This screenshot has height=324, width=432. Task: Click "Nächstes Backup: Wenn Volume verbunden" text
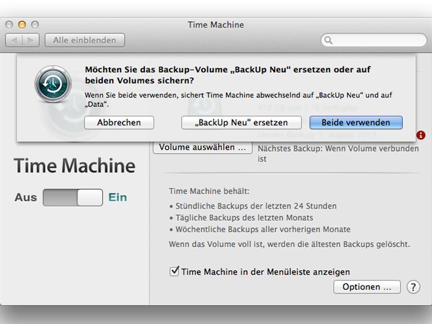(338, 149)
